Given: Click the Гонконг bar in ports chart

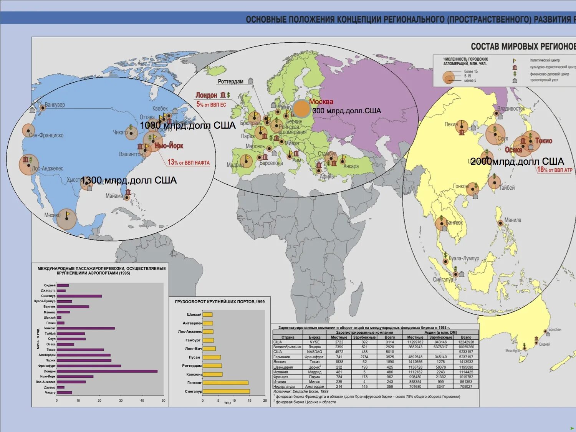Looking at the screenshot, I should (225, 383).
